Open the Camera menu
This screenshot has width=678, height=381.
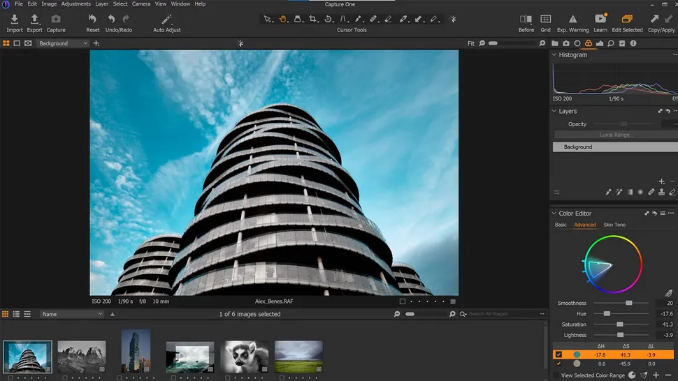tap(141, 4)
